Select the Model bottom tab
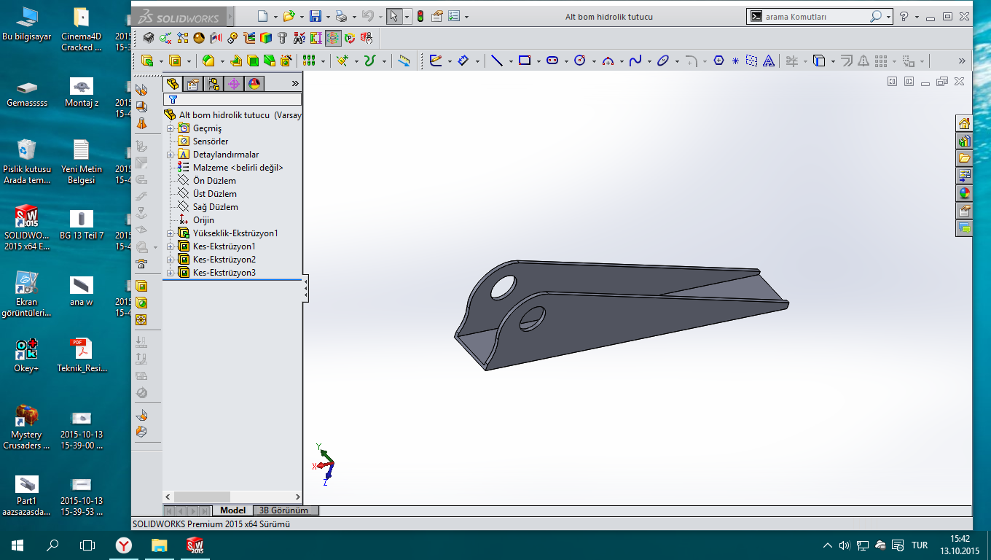The width and height of the screenshot is (991, 560). 233,510
